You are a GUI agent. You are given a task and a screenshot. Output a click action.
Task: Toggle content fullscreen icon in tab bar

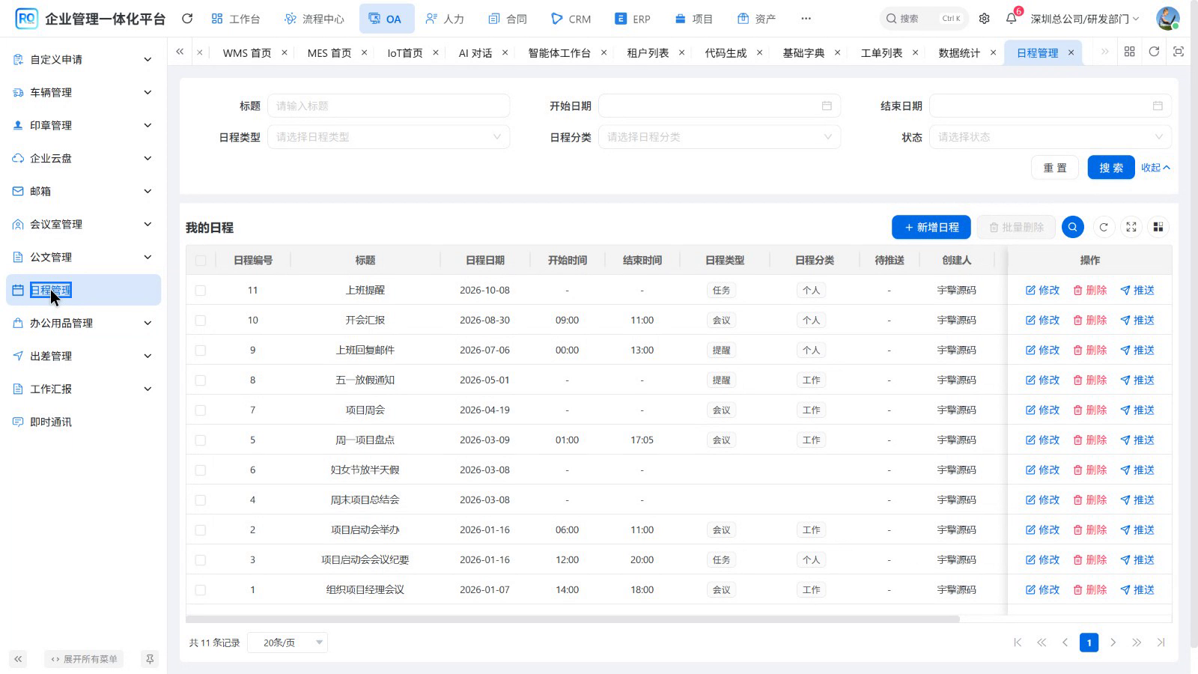tap(1179, 52)
